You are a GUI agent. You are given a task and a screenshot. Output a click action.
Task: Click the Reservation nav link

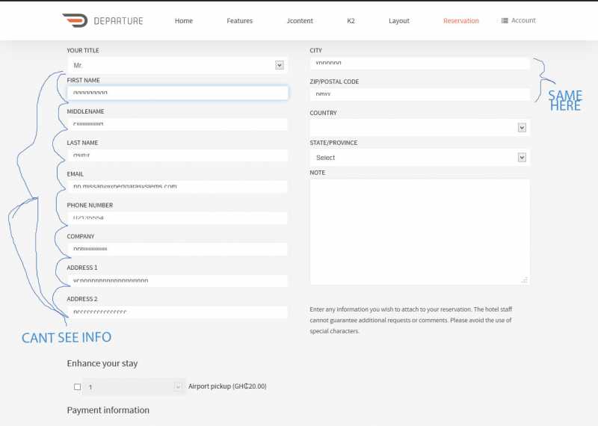tap(461, 21)
